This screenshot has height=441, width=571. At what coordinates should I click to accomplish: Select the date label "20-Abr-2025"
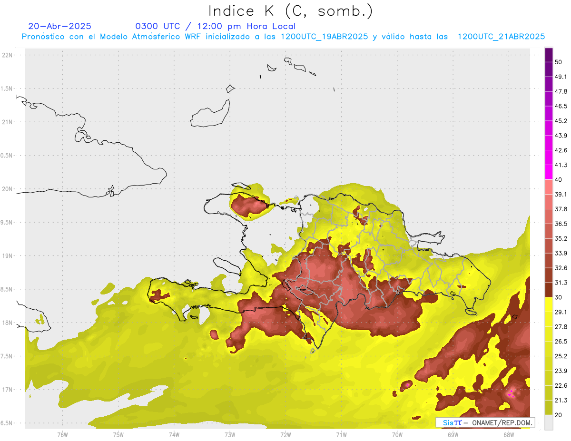click(x=60, y=26)
